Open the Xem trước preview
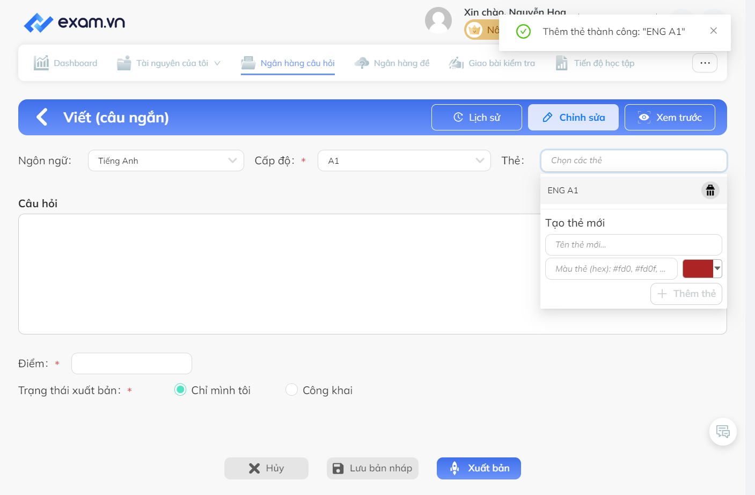This screenshot has height=495, width=755. [670, 117]
